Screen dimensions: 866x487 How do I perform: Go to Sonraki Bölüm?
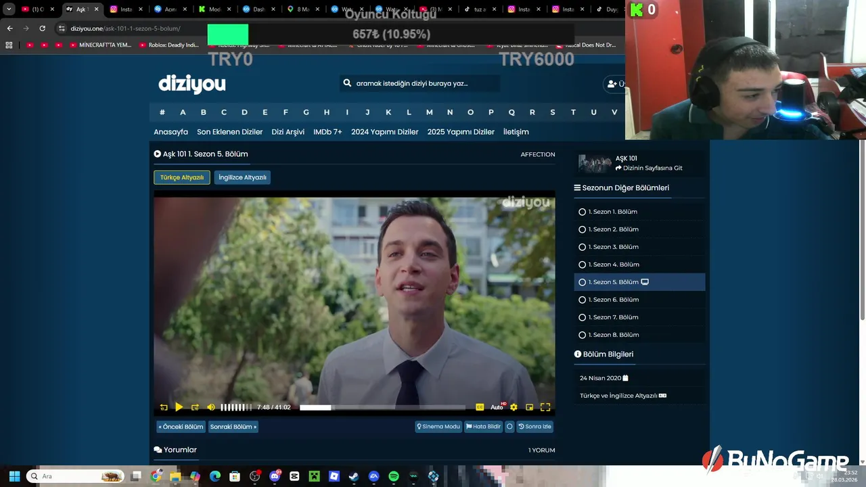click(233, 427)
